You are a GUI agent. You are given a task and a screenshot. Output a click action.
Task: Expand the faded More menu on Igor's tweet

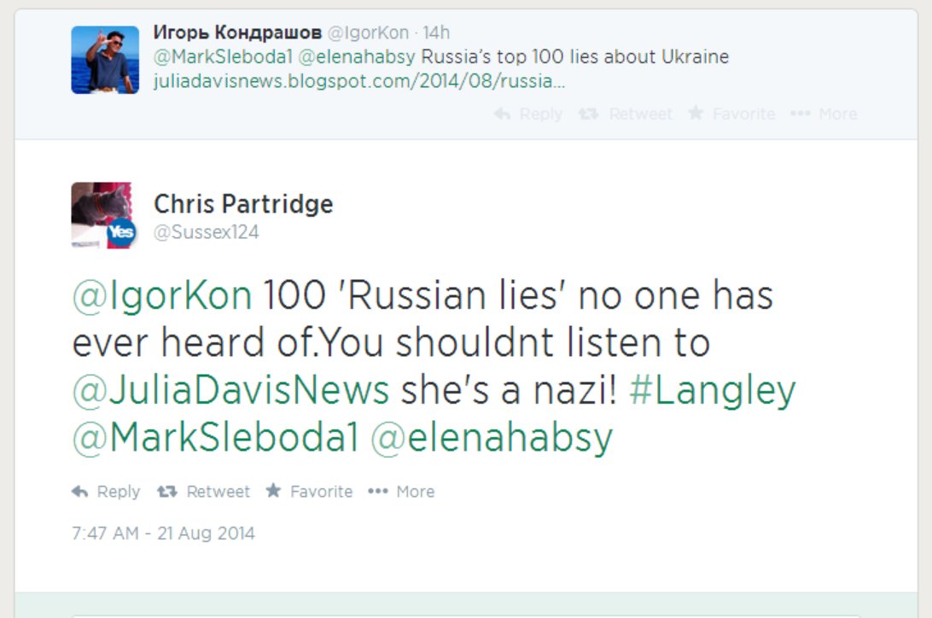800,114
